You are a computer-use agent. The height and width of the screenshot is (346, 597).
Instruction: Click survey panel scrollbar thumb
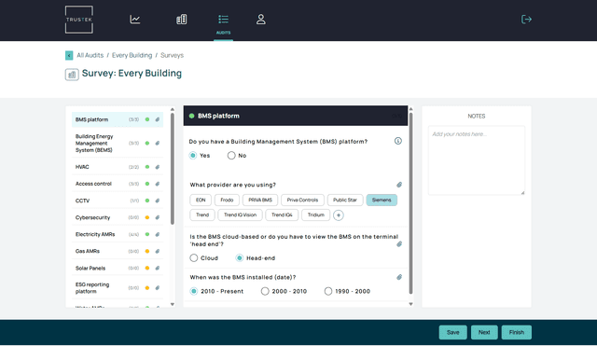point(410,203)
